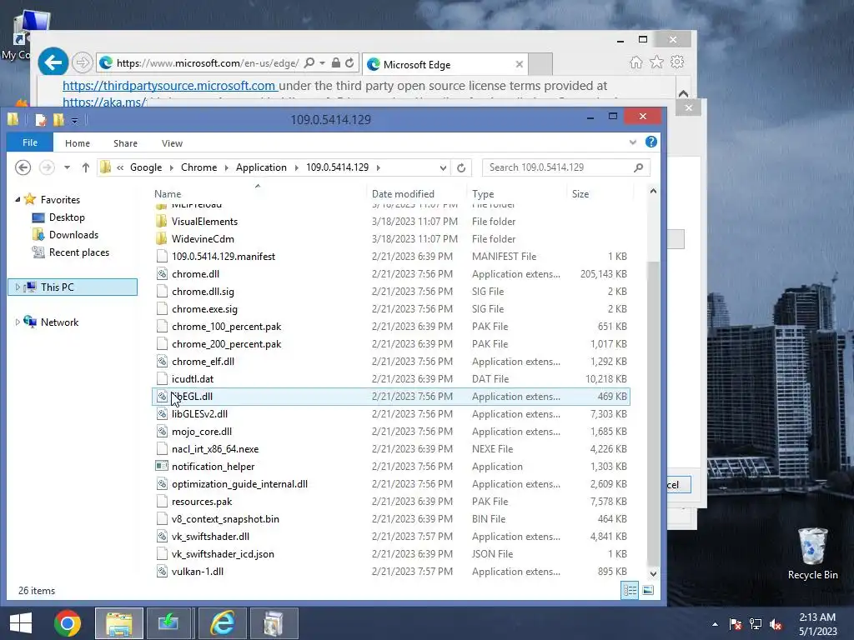854x640 pixels.
Task: Open the File ribbon tab
Action: point(30,142)
